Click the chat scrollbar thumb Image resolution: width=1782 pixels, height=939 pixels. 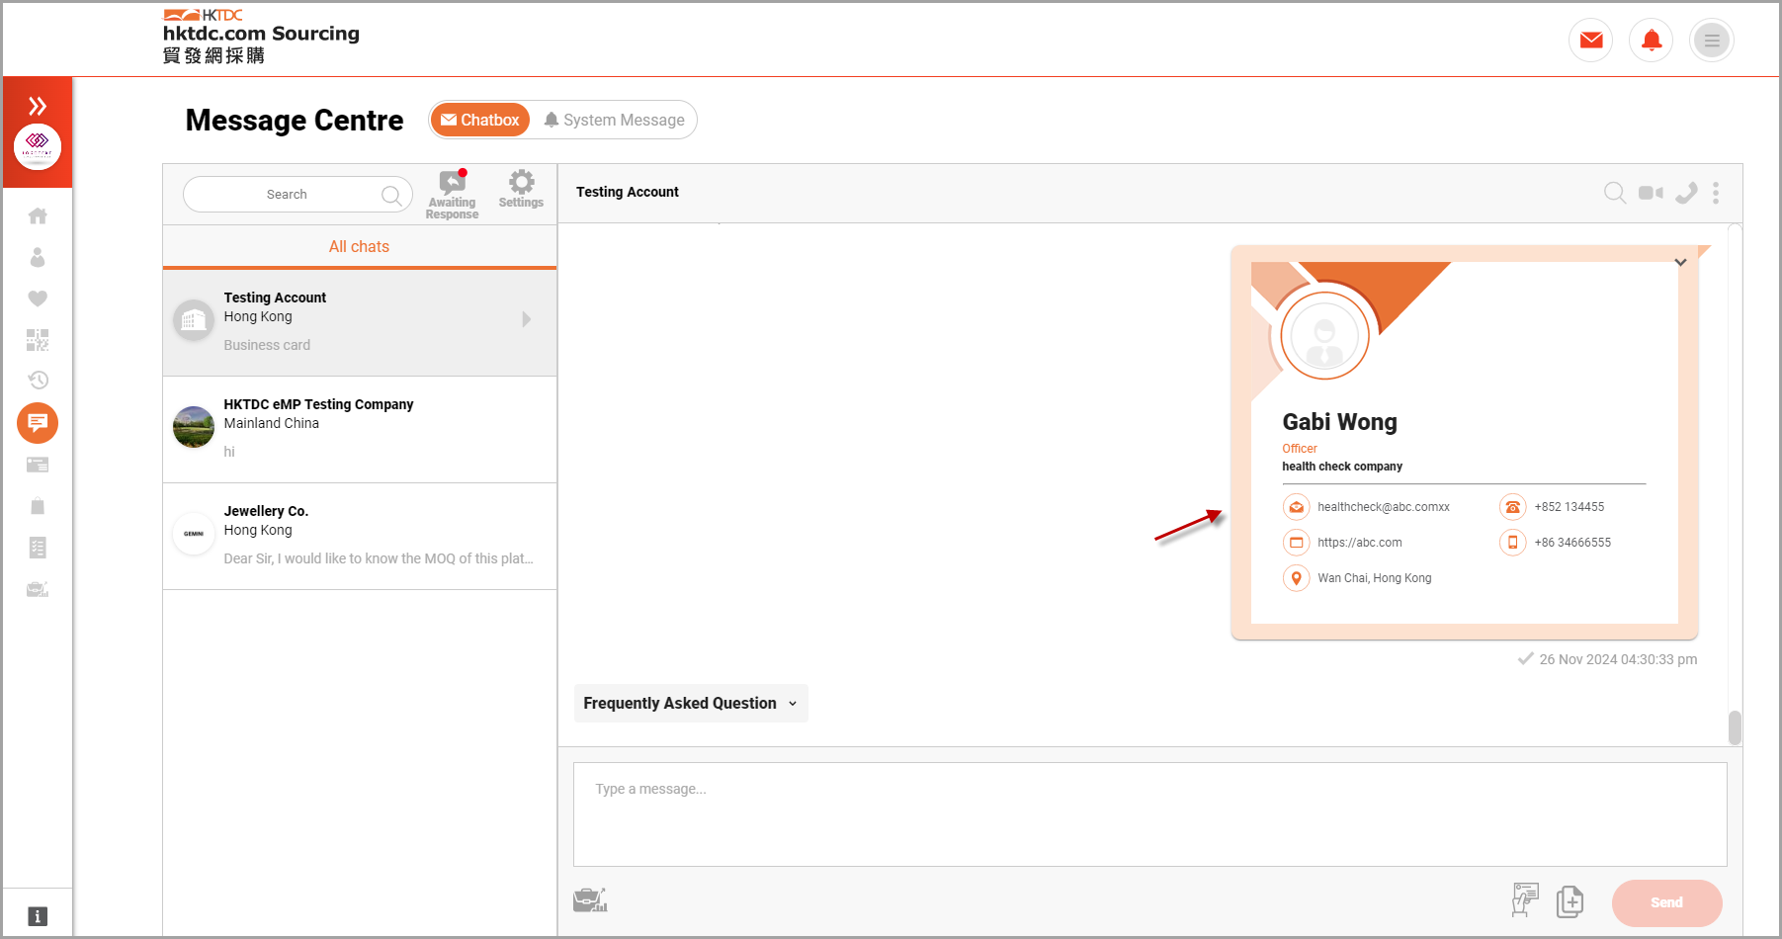1735,727
